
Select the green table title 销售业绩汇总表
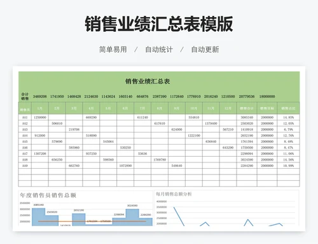(148, 82)
